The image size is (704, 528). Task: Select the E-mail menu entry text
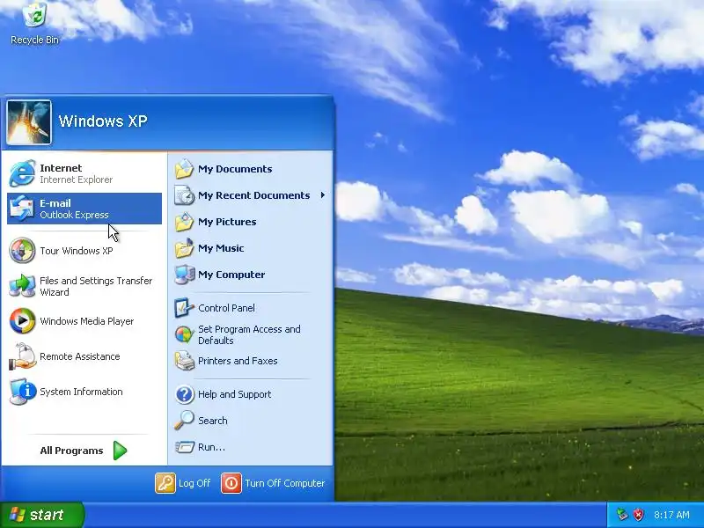coord(55,203)
